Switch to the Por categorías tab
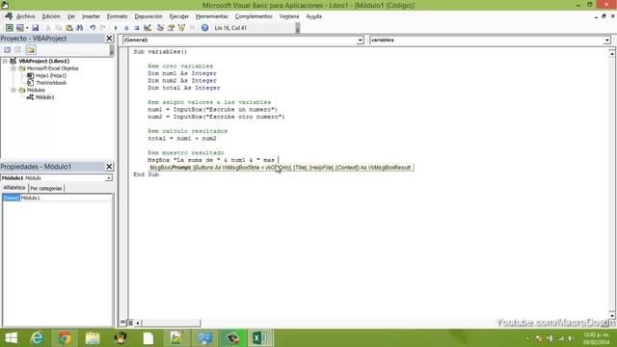Image resolution: width=617 pixels, height=347 pixels. click(46, 189)
